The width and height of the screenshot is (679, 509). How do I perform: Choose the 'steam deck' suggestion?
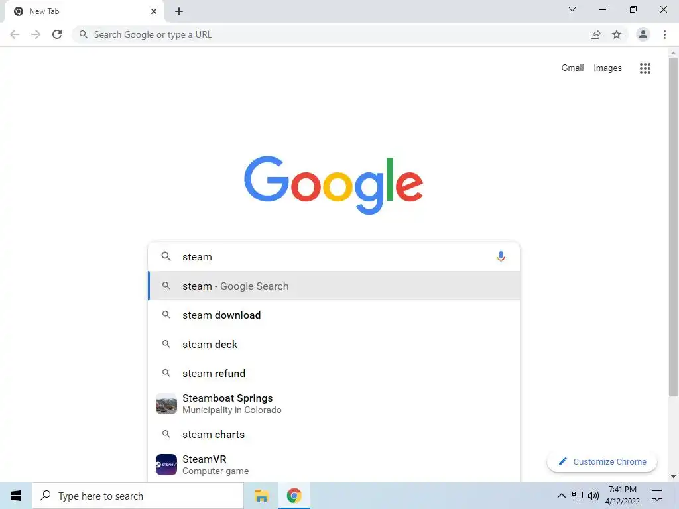pos(334,344)
